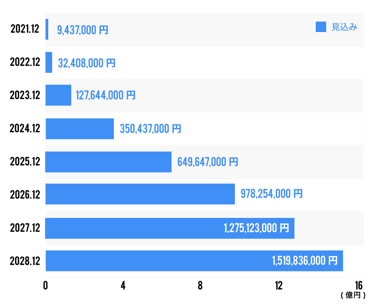This screenshot has height=305, width=377.
Task: Click the 2028.12 bar
Action: coord(194,261)
